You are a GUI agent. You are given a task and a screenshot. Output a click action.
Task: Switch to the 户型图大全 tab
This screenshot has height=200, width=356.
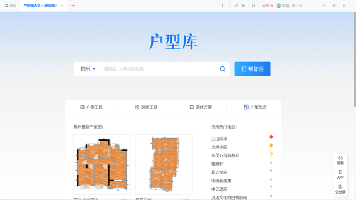(x=41, y=6)
